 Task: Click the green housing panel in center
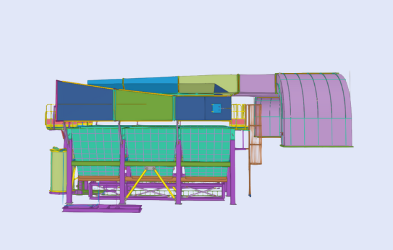(x=143, y=106)
